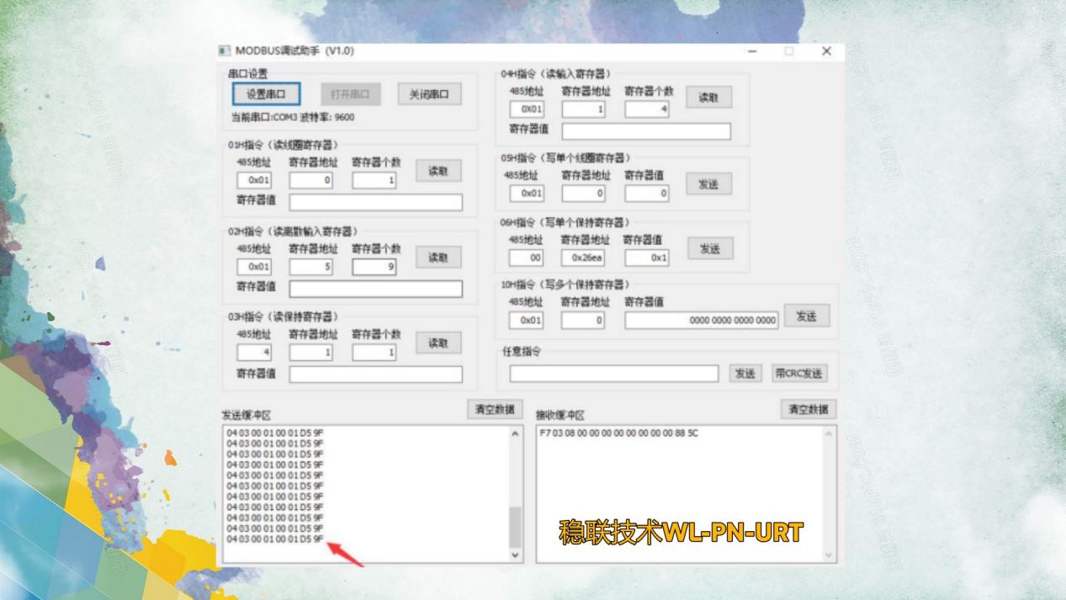Select the 任意指令 command input field

tap(614, 374)
